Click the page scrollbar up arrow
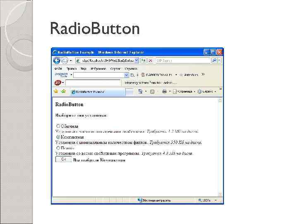Screen dimensions: 298x224 coord(220,100)
